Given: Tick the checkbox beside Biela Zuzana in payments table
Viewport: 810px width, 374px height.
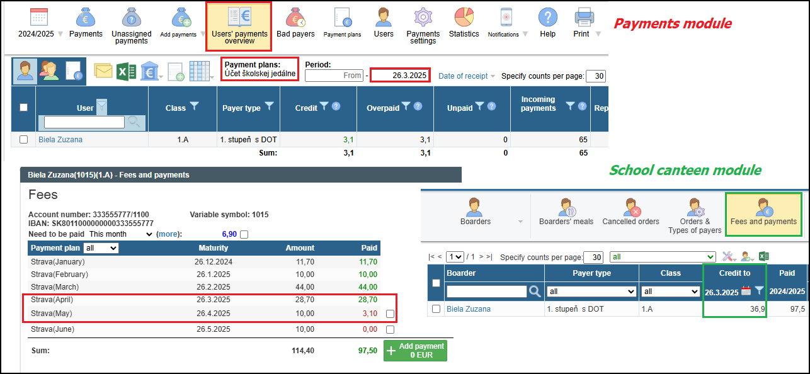Looking at the screenshot, I should pos(24,140).
